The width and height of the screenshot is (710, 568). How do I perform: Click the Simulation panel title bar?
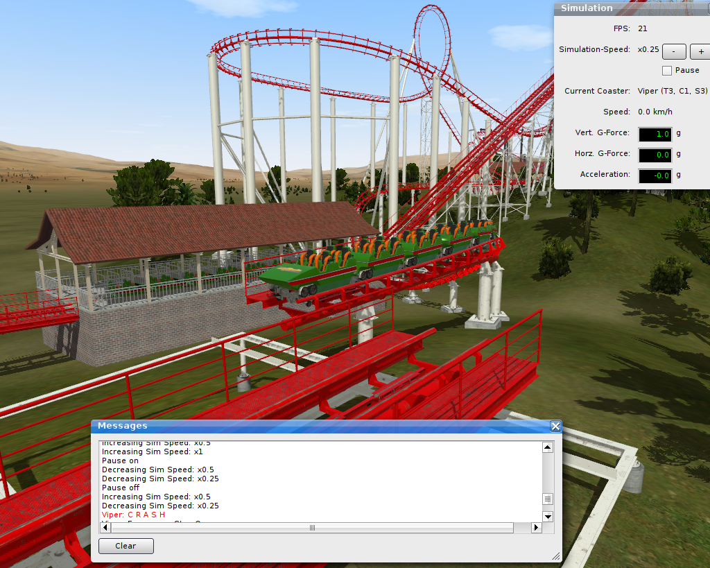coord(632,8)
